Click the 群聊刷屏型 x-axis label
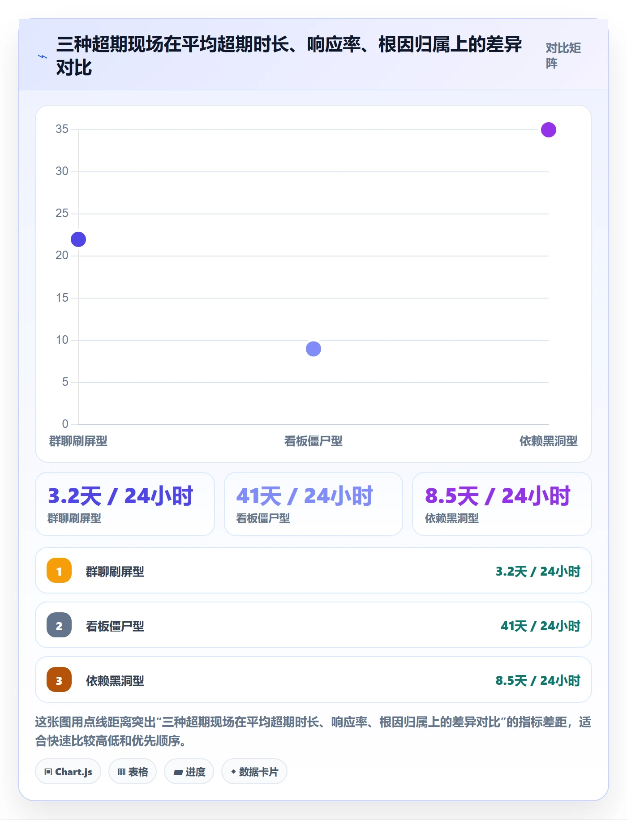 (78, 441)
